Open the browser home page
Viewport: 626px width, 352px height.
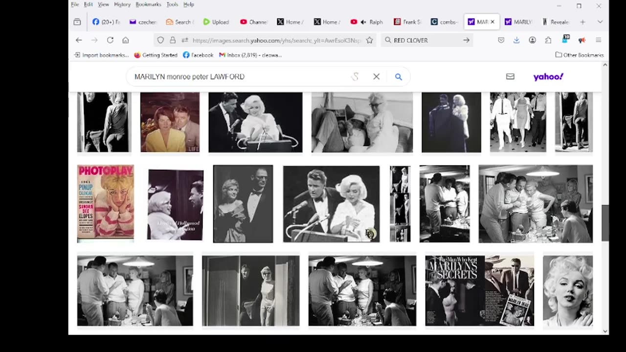pos(126,40)
